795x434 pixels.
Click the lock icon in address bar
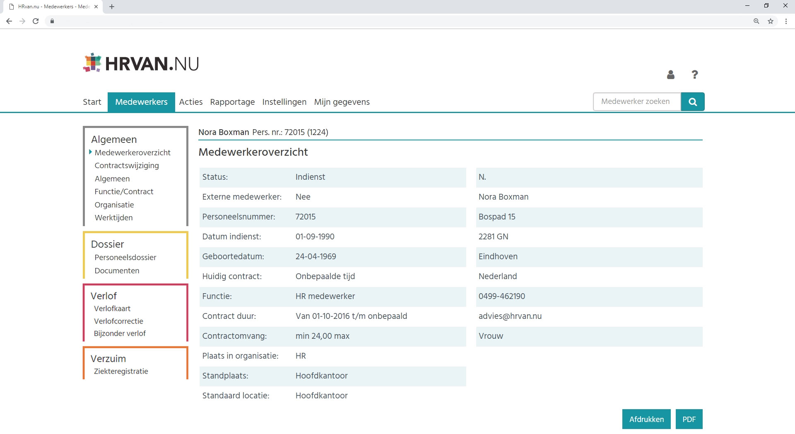tap(52, 21)
